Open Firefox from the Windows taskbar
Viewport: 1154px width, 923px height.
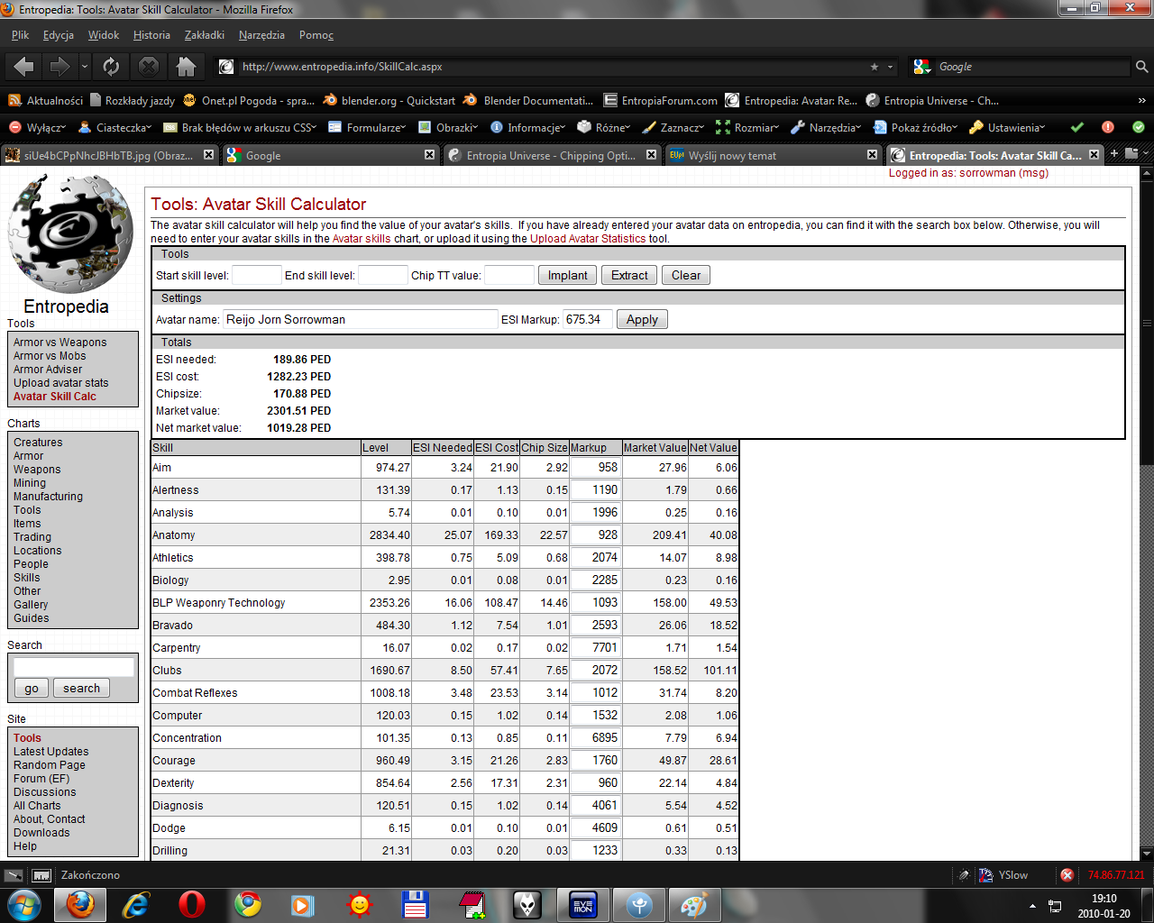tap(80, 904)
